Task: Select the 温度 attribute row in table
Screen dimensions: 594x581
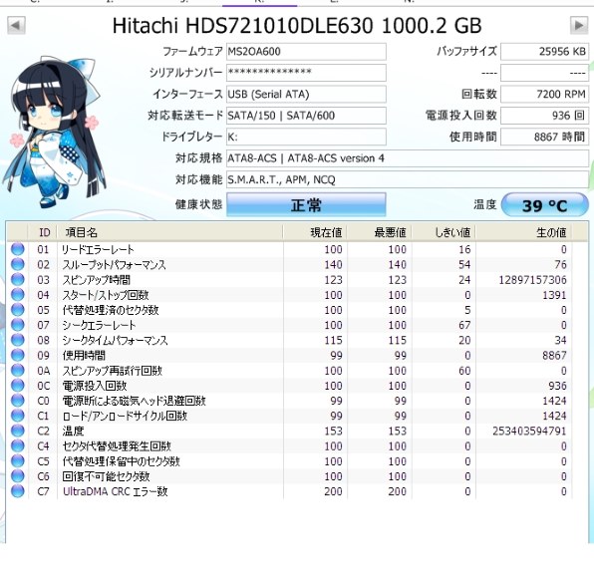Action: point(289,431)
